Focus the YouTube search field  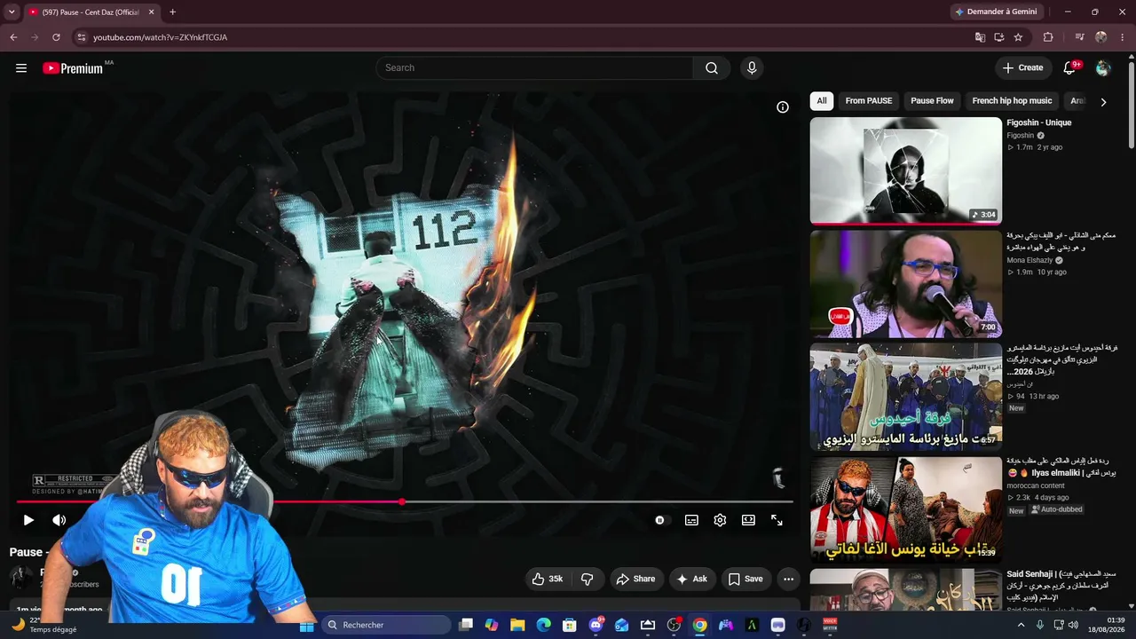(534, 68)
